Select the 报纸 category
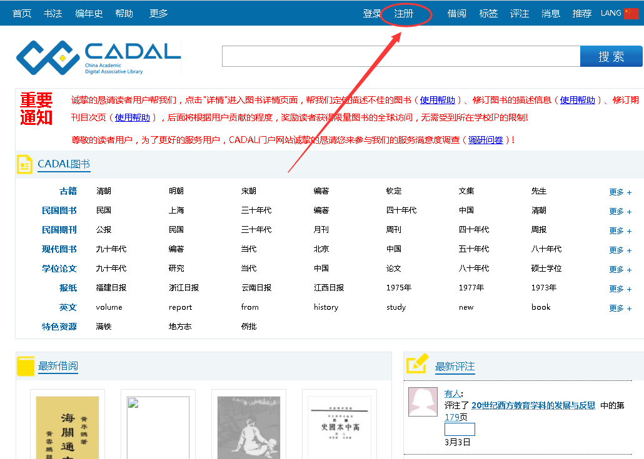Viewport: 644px width, 459px height. coord(68,288)
